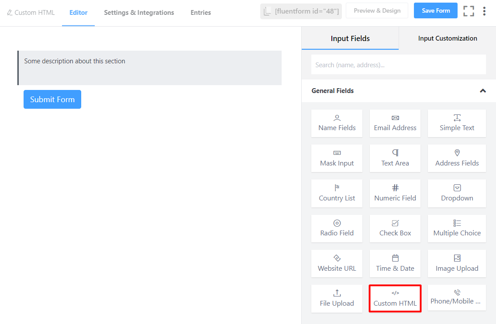Add the Email Address field
The height and width of the screenshot is (324, 496).
pyautogui.click(x=395, y=124)
